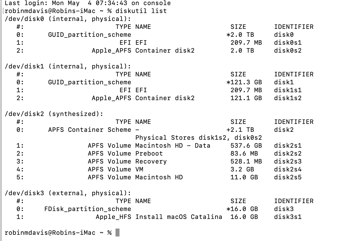Click the /dev/disk0 (internal, physical) header
The width and height of the screenshot is (342, 241).
pos(68,19)
